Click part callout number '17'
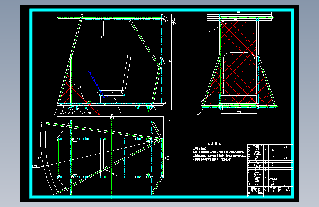Screen dimensions: 319x207 (209, 32)
